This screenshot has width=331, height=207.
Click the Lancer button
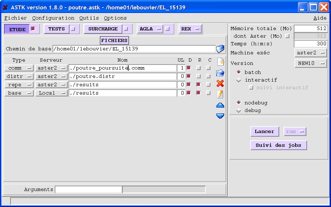pyautogui.click(x=264, y=132)
